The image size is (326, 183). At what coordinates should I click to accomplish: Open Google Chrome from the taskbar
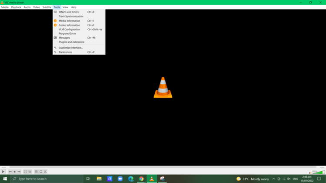point(141,179)
